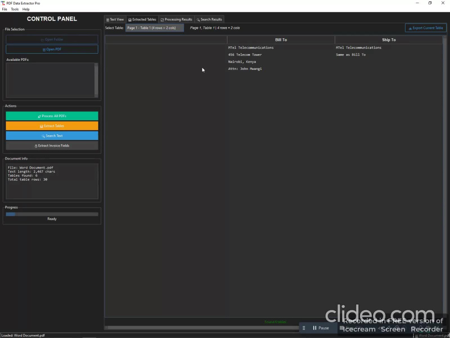This screenshot has height=338, width=450.
Task: Click the Bill To column header
Action: [x=281, y=40]
